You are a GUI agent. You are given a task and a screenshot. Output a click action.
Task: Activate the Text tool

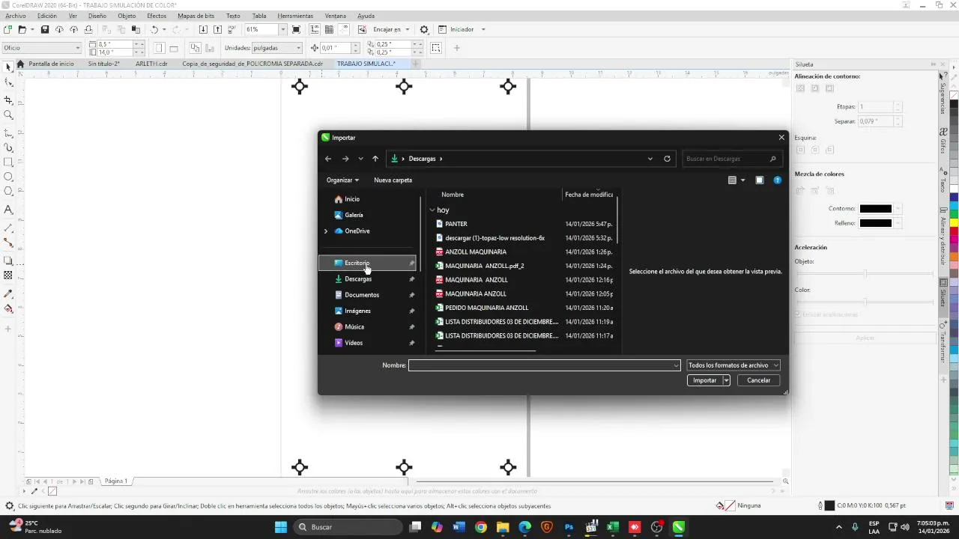[x=8, y=210]
